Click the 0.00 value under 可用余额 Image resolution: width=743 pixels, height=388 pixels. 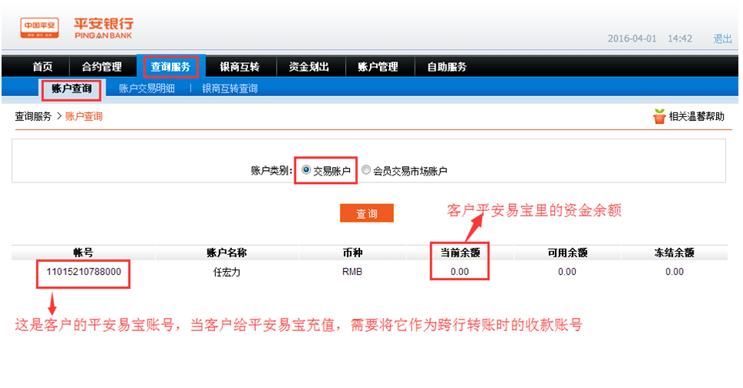(x=567, y=272)
